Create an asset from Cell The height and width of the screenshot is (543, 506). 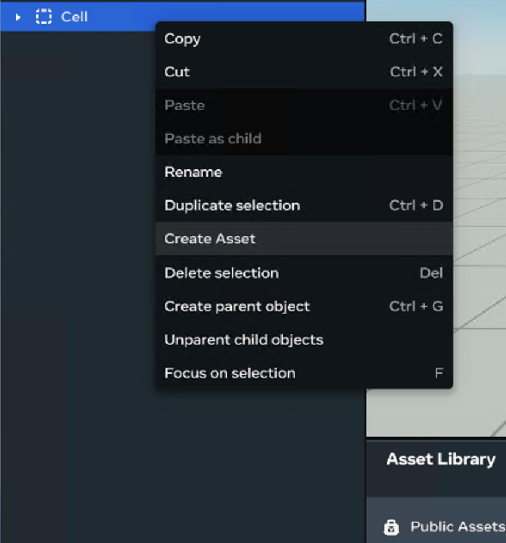click(209, 239)
